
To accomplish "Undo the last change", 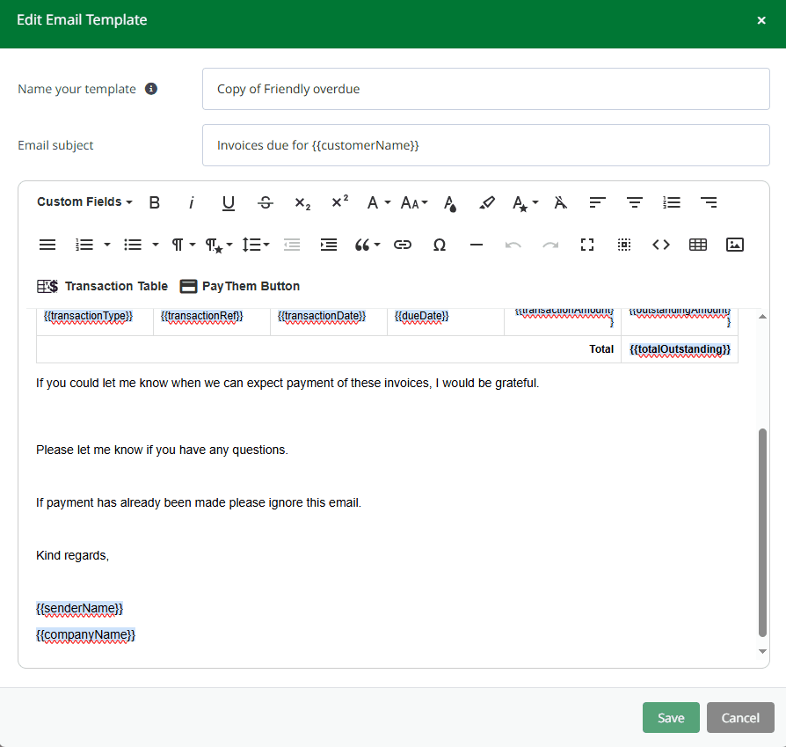I will tap(513, 245).
